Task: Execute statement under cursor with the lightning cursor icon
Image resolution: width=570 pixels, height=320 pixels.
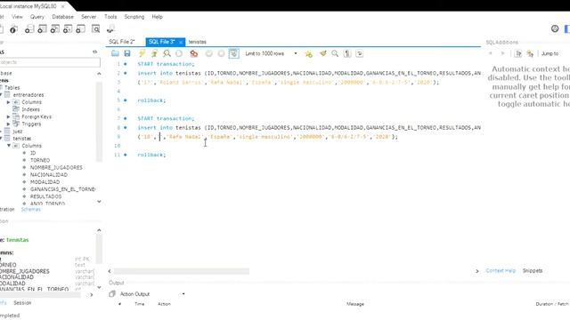Action: point(154,53)
